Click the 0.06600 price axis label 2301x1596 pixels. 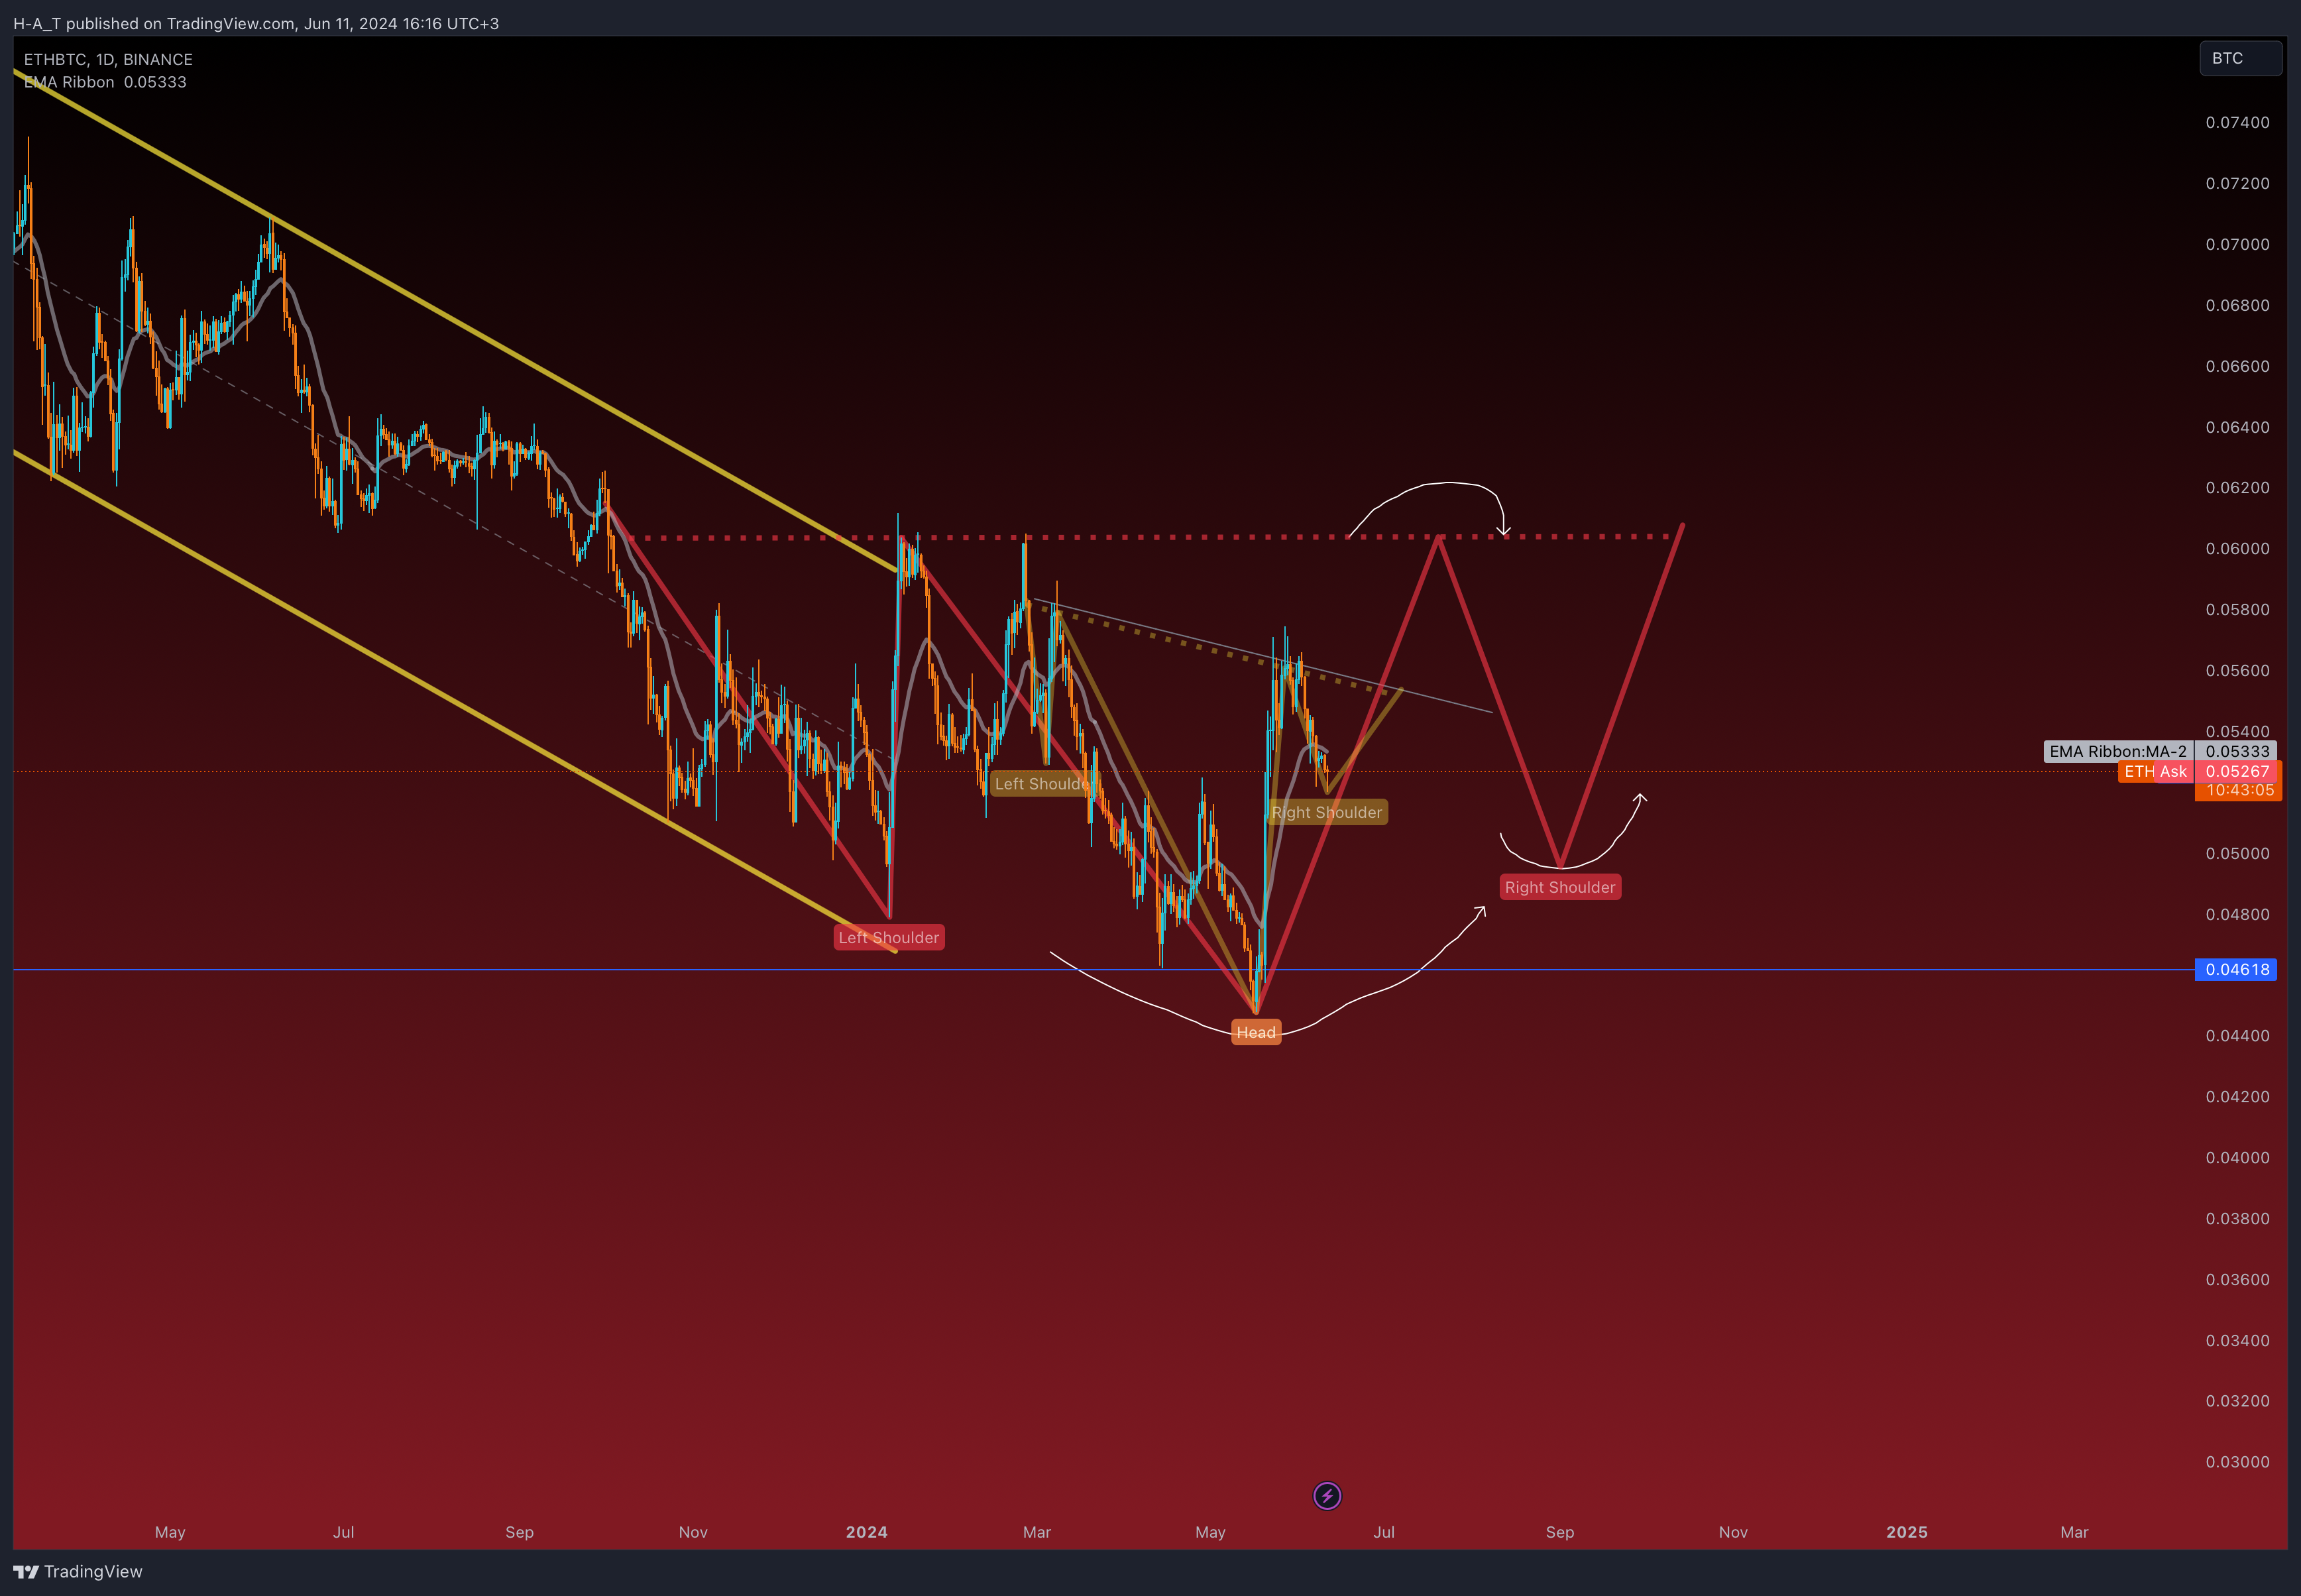click(x=2238, y=366)
